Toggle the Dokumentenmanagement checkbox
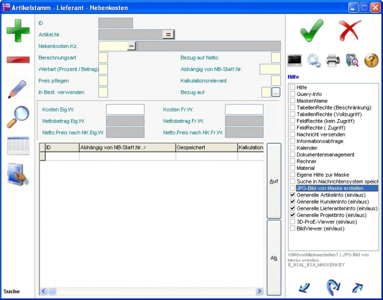Screen dimensions: 383x300 [x=292, y=155]
